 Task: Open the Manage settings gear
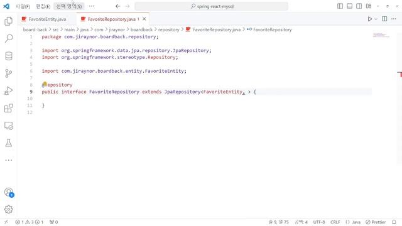[8, 209]
